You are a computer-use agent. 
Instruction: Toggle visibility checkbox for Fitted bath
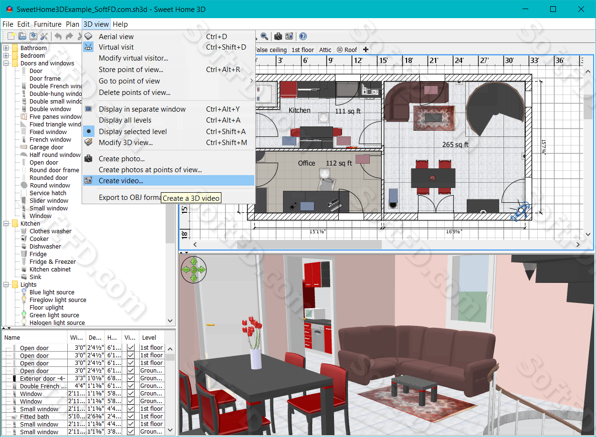(x=130, y=416)
